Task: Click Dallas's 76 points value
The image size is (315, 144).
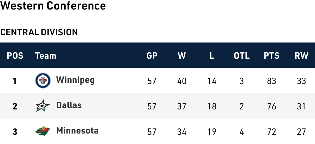Action: point(271,106)
